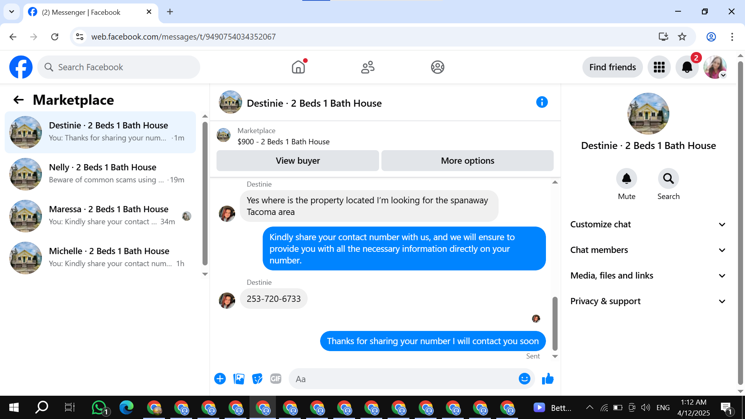Open the Facebook menu grid icon
The image size is (745, 419).
[x=659, y=67]
